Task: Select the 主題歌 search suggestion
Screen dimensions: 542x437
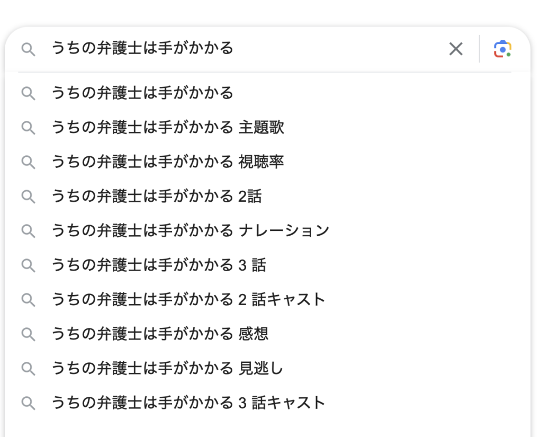Action: pyautogui.click(x=167, y=128)
